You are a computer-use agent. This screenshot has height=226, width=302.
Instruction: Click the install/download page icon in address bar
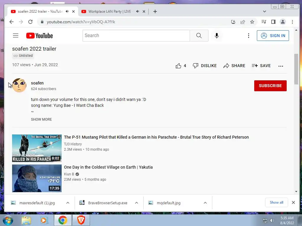233,22
